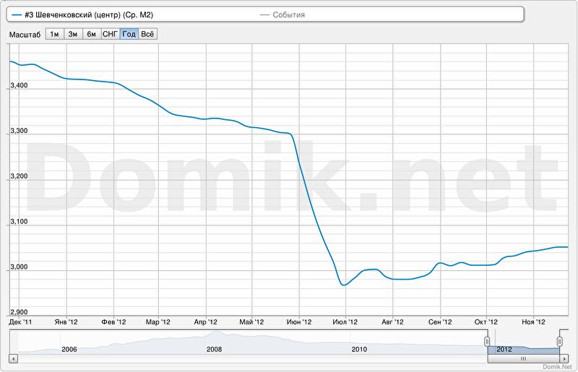
Task: Set chart scale to 1м
Action: click(54, 34)
